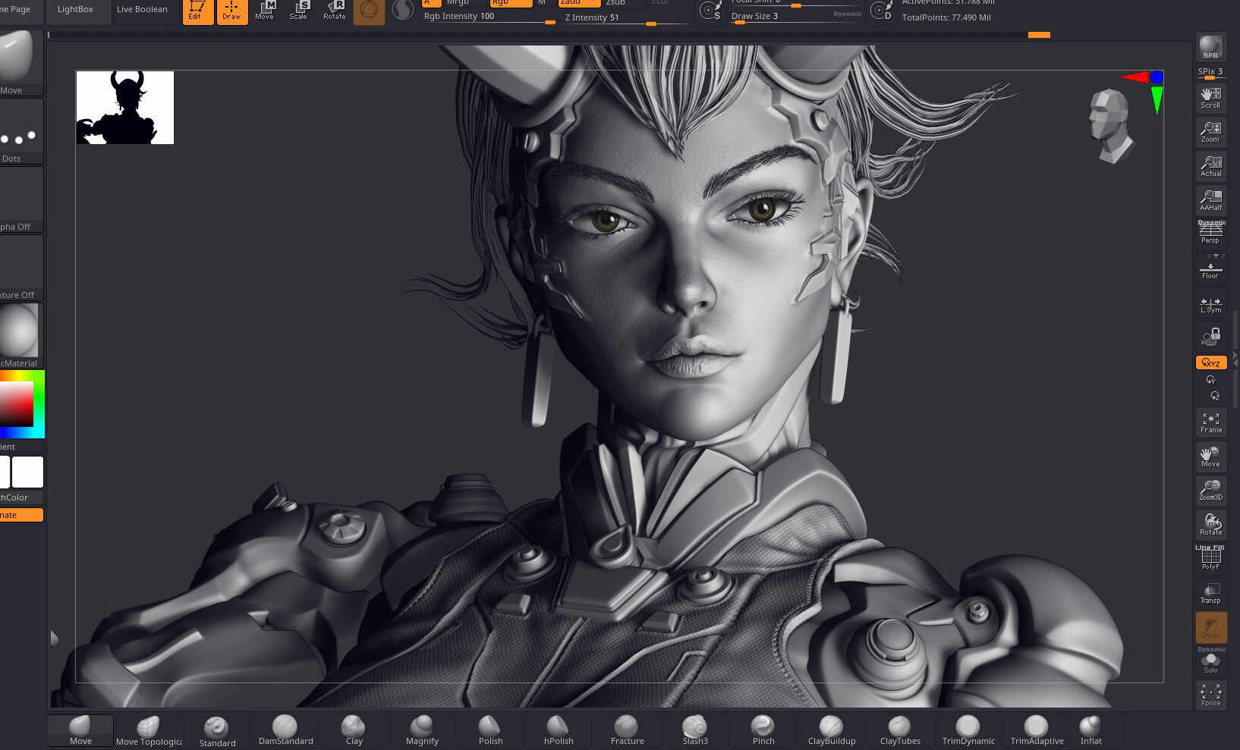This screenshot has height=750, width=1240.
Task: Click AAHalf zoom icon
Action: click(1210, 200)
